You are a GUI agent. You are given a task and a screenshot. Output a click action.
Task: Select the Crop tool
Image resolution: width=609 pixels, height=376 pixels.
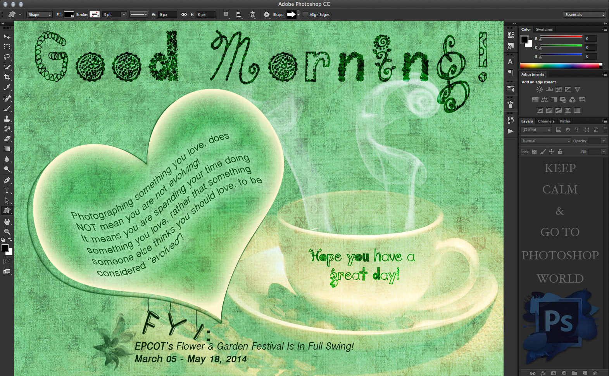click(x=7, y=77)
